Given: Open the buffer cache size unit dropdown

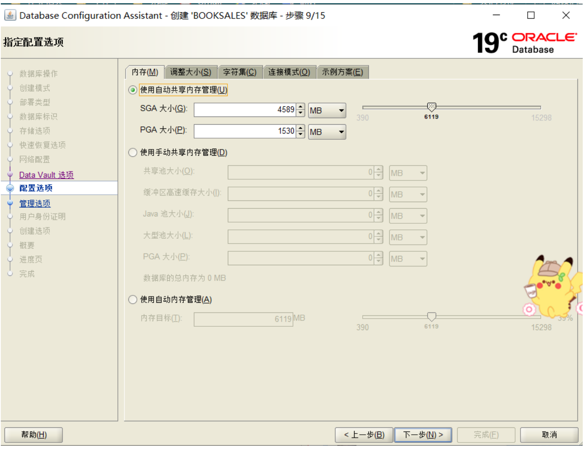Looking at the screenshot, I should tap(408, 194).
